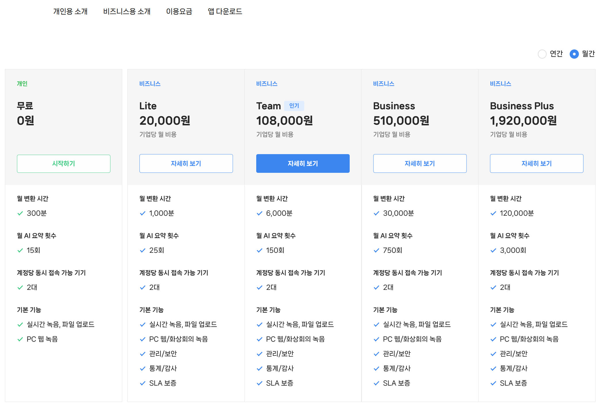The width and height of the screenshot is (597, 404).
Task: Open the 비즈니스용 소개 menu item
Action: 127,12
